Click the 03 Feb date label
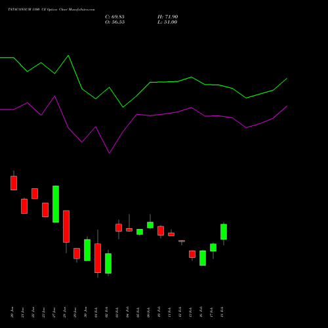This screenshot has width=328, height=328. pos(117,312)
